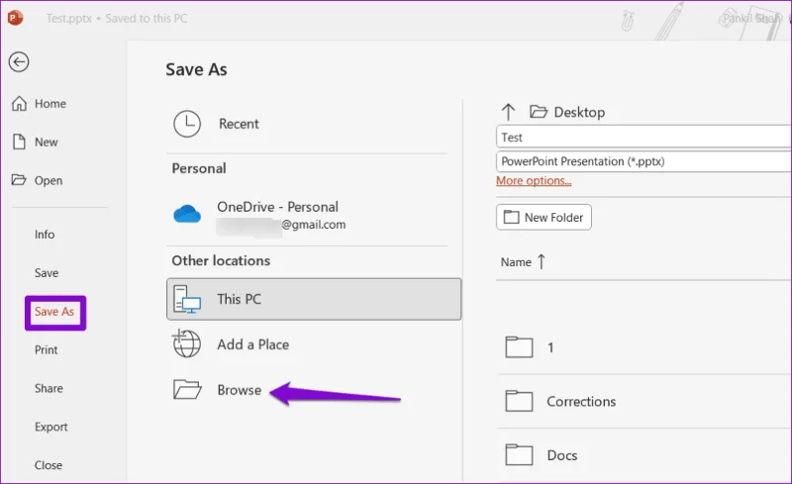Open the Share options

point(49,388)
